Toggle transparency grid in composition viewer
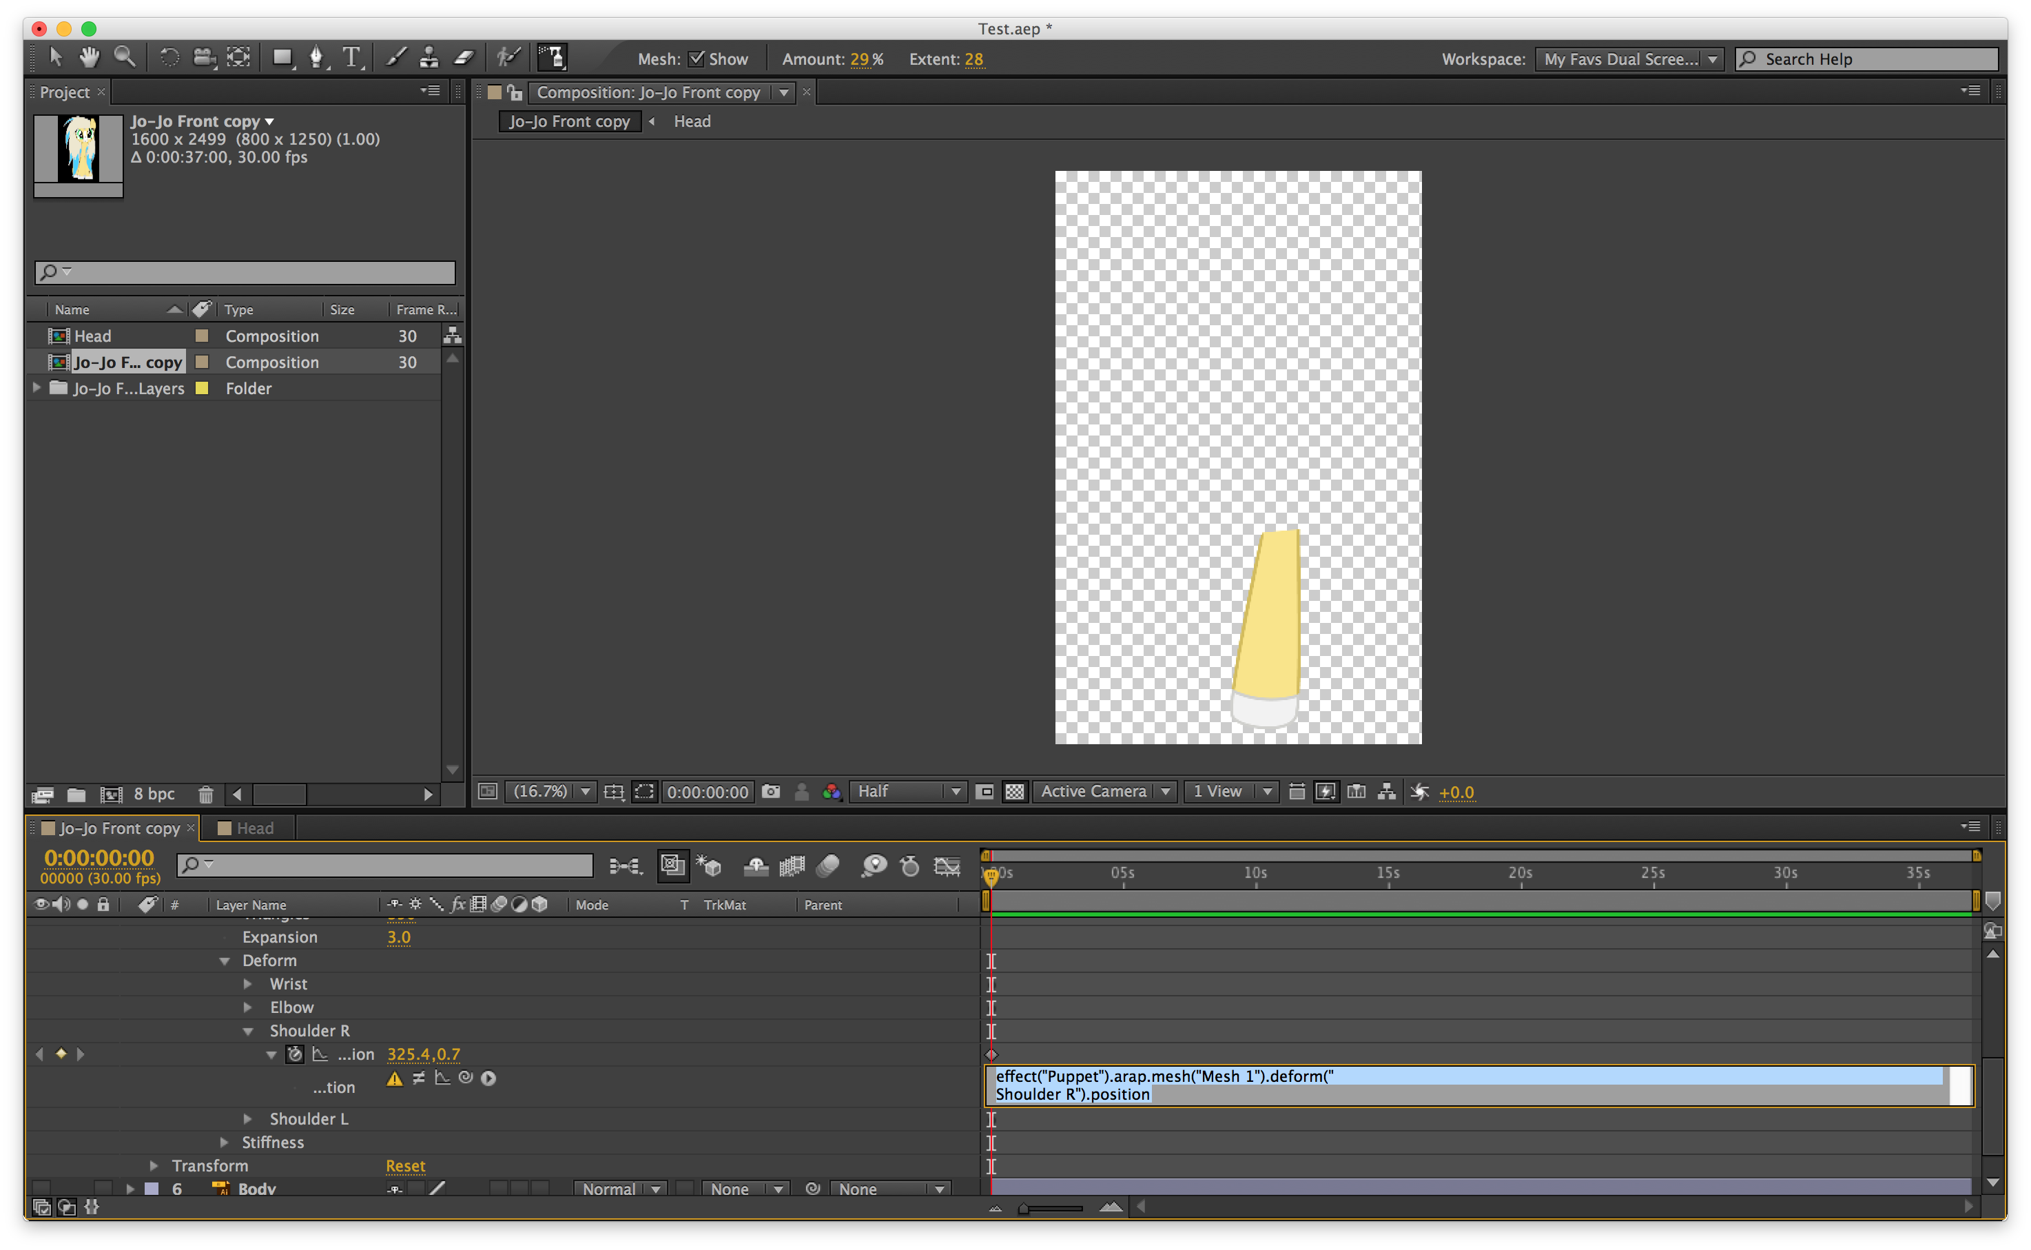This screenshot has width=2031, height=1250. click(x=1014, y=791)
